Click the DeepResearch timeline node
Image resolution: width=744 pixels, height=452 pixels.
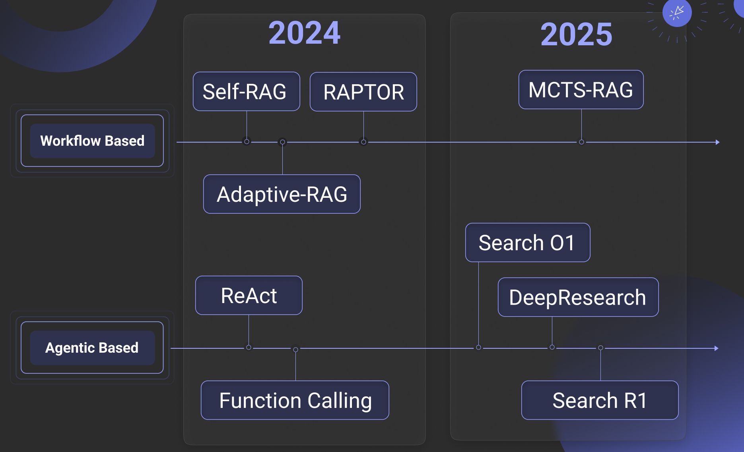point(552,348)
